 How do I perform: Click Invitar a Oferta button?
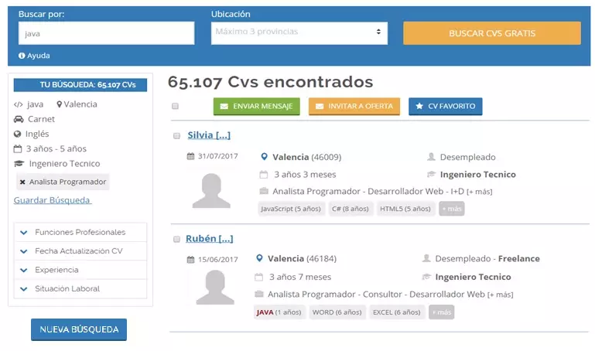pyautogui.click(x=354, y=107)
